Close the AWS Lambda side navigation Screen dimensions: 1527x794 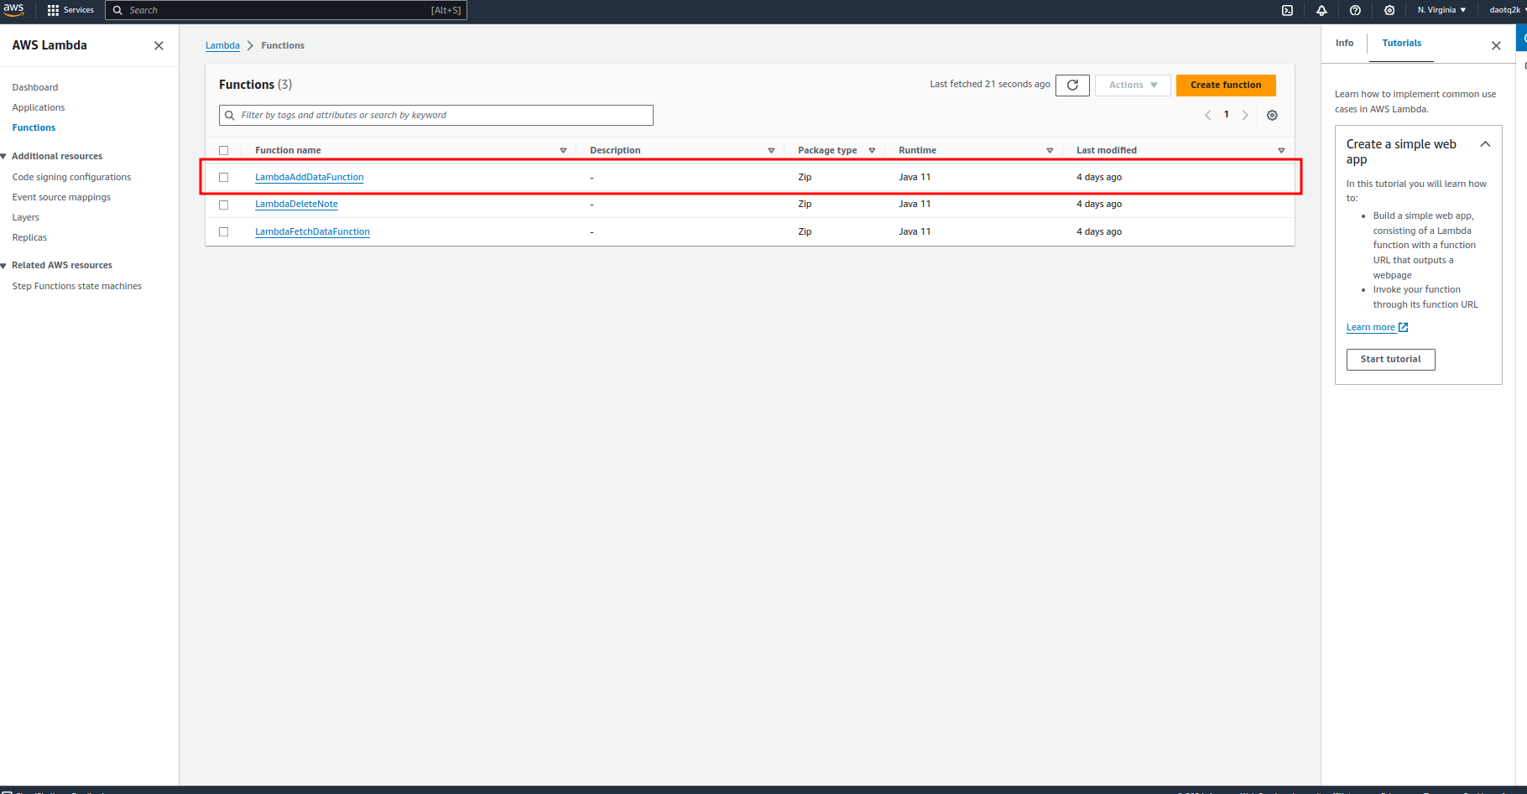pos(159,45)
